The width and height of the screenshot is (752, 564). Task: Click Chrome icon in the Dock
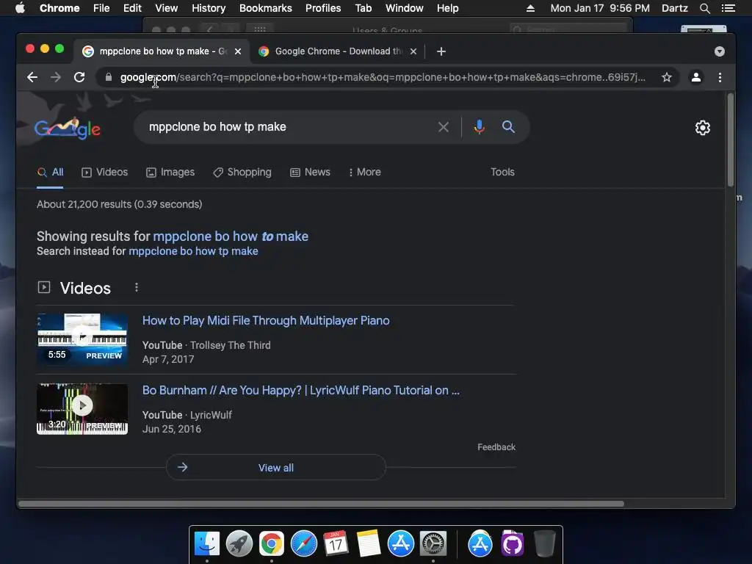(272, 544)
